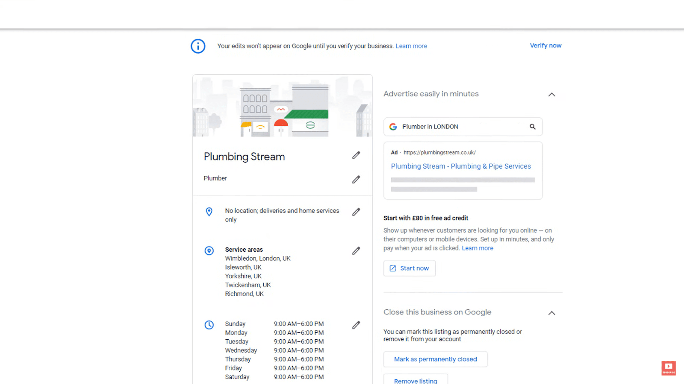Click Thursday hours row
The width and height of the screenshot is (684, 384).
click(x=274, y=359)
